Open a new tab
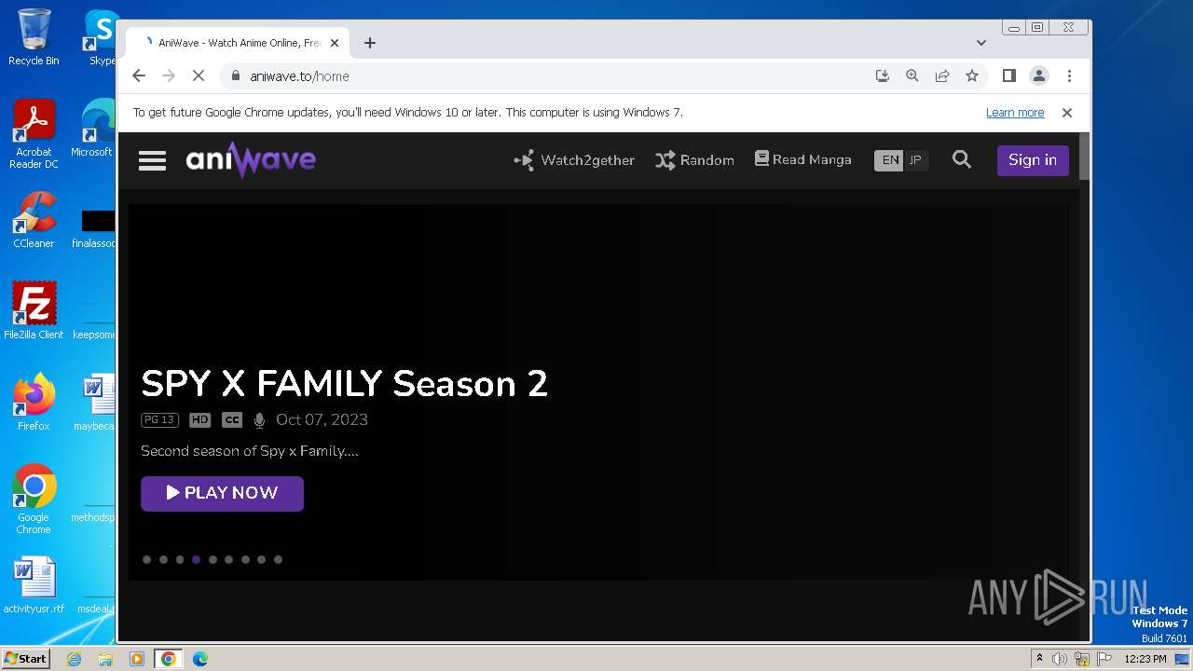The height and width of the screenshot is (671, 1193). point(370,43)
